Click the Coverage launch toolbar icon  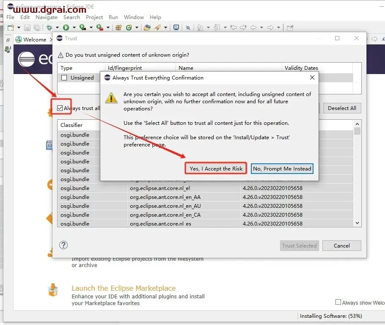pyautogui.click(x=83, y=28)
